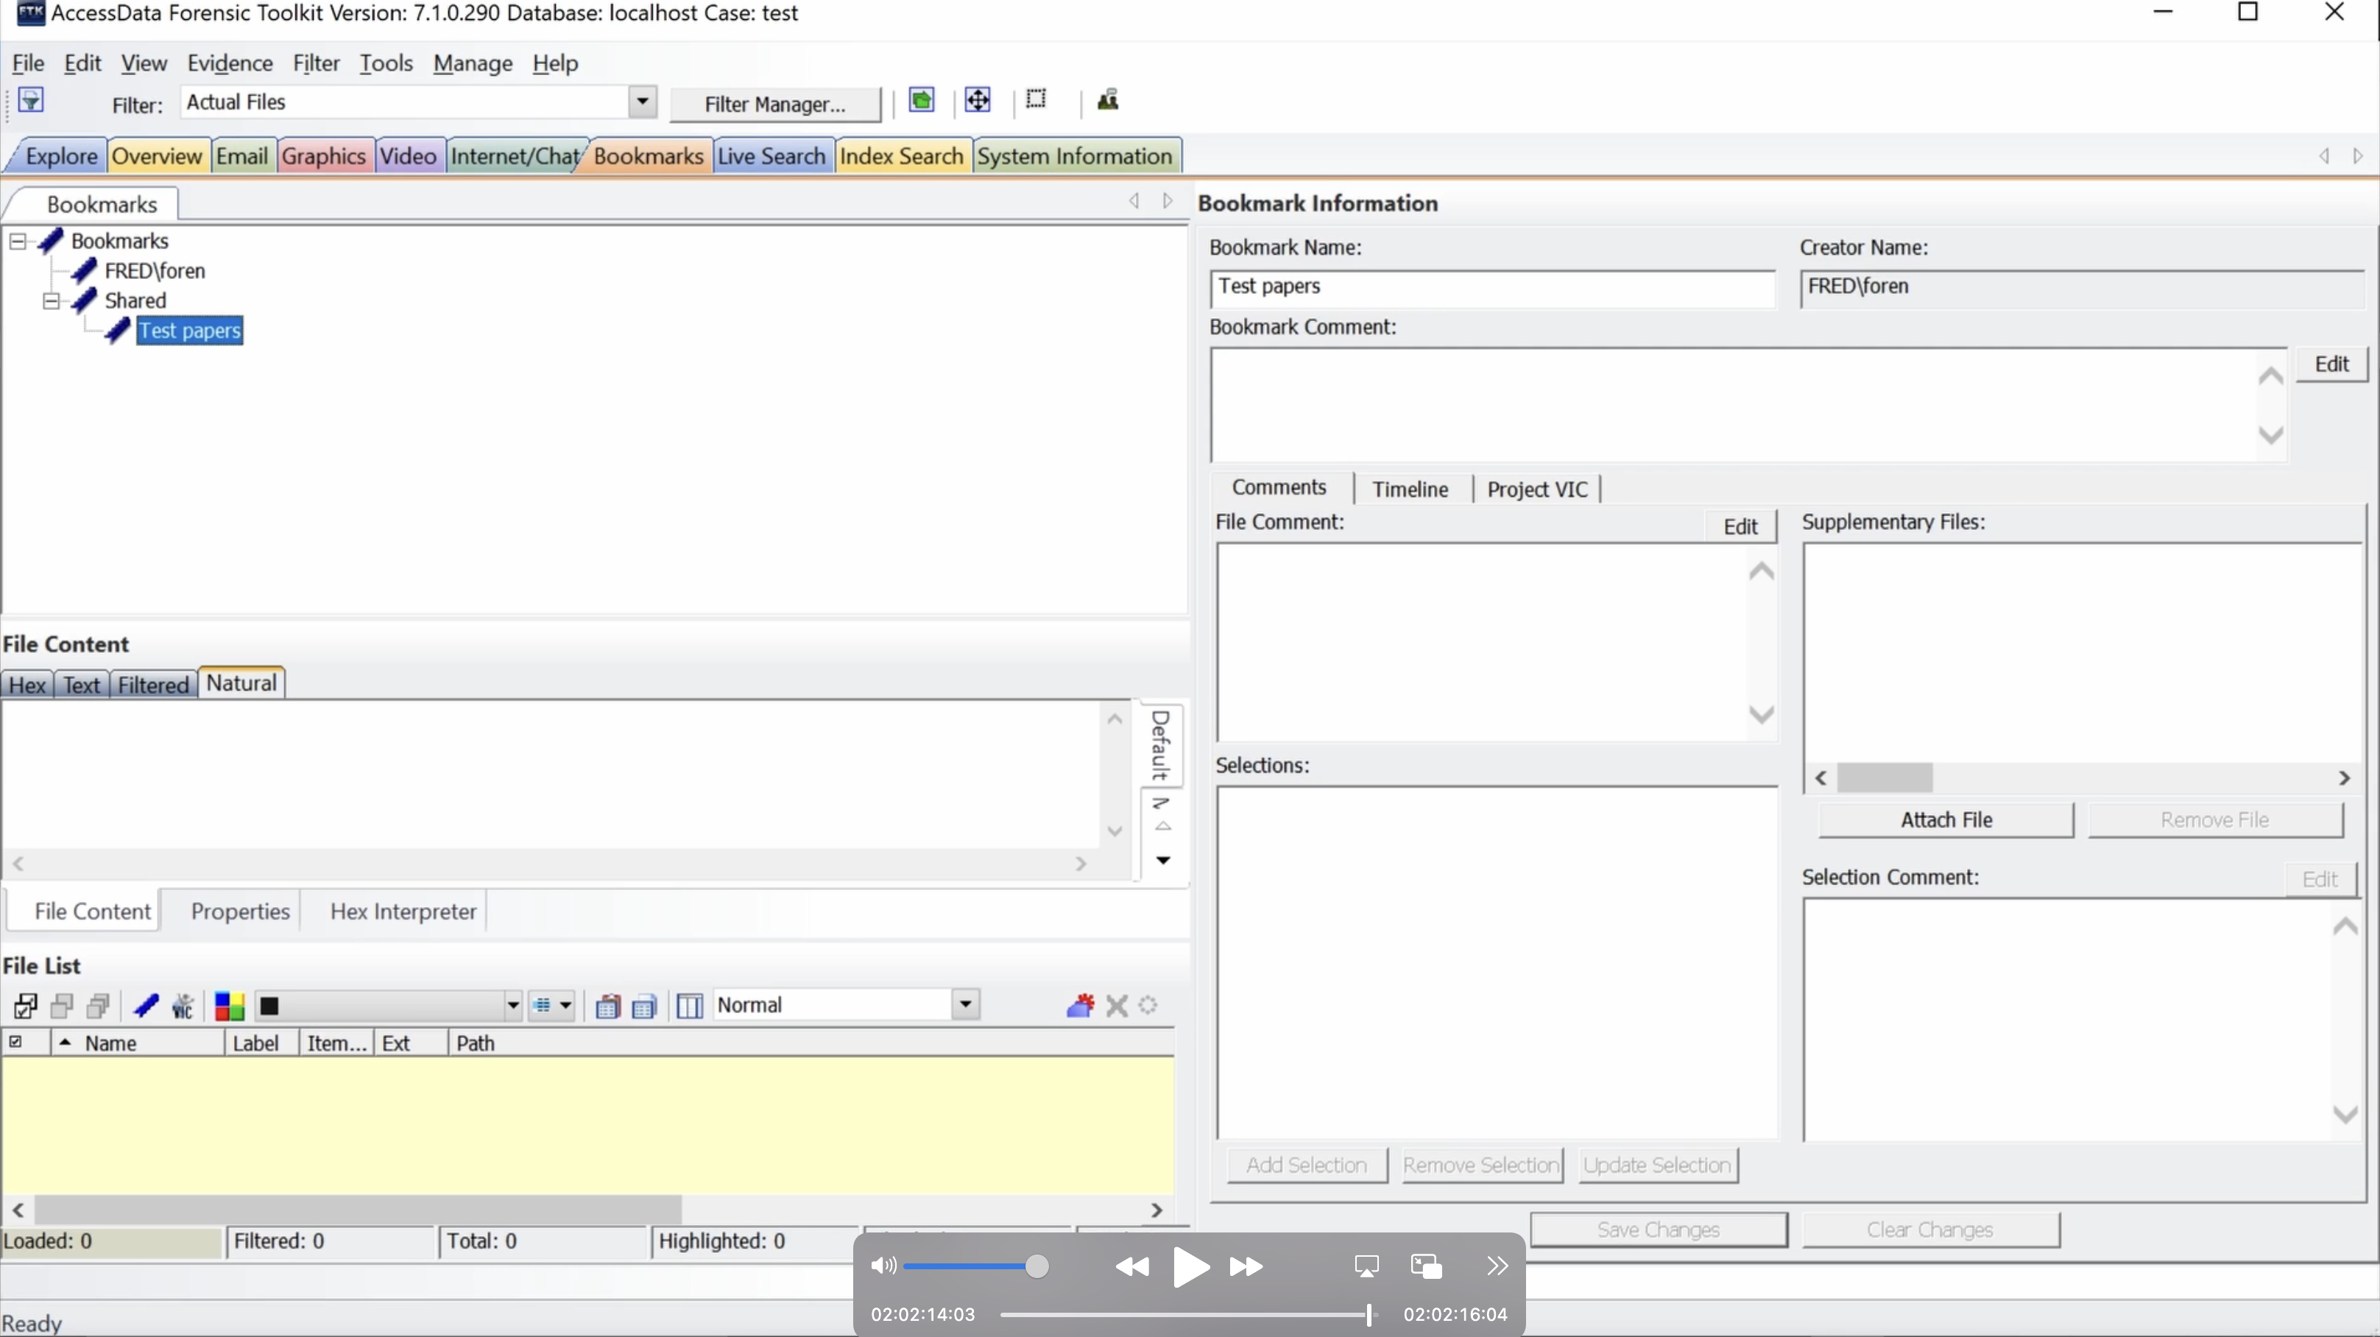
Task: Open the Timeline tab in Bookmark Information
Action: pos(1410,489)
